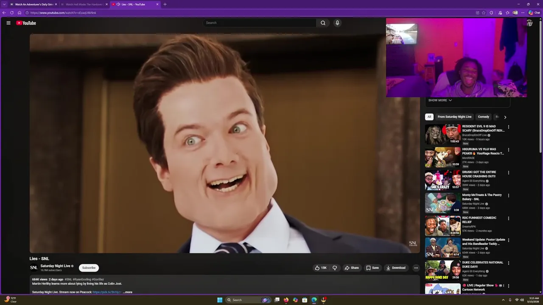Select the From Saturday Night Live chip
The height and width of the screenshot is (305, 543).
coord(454,117)
